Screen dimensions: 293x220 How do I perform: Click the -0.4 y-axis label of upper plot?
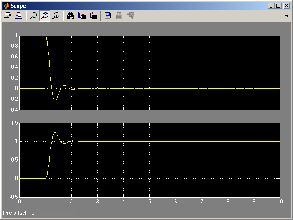click(x=14, y=110)
